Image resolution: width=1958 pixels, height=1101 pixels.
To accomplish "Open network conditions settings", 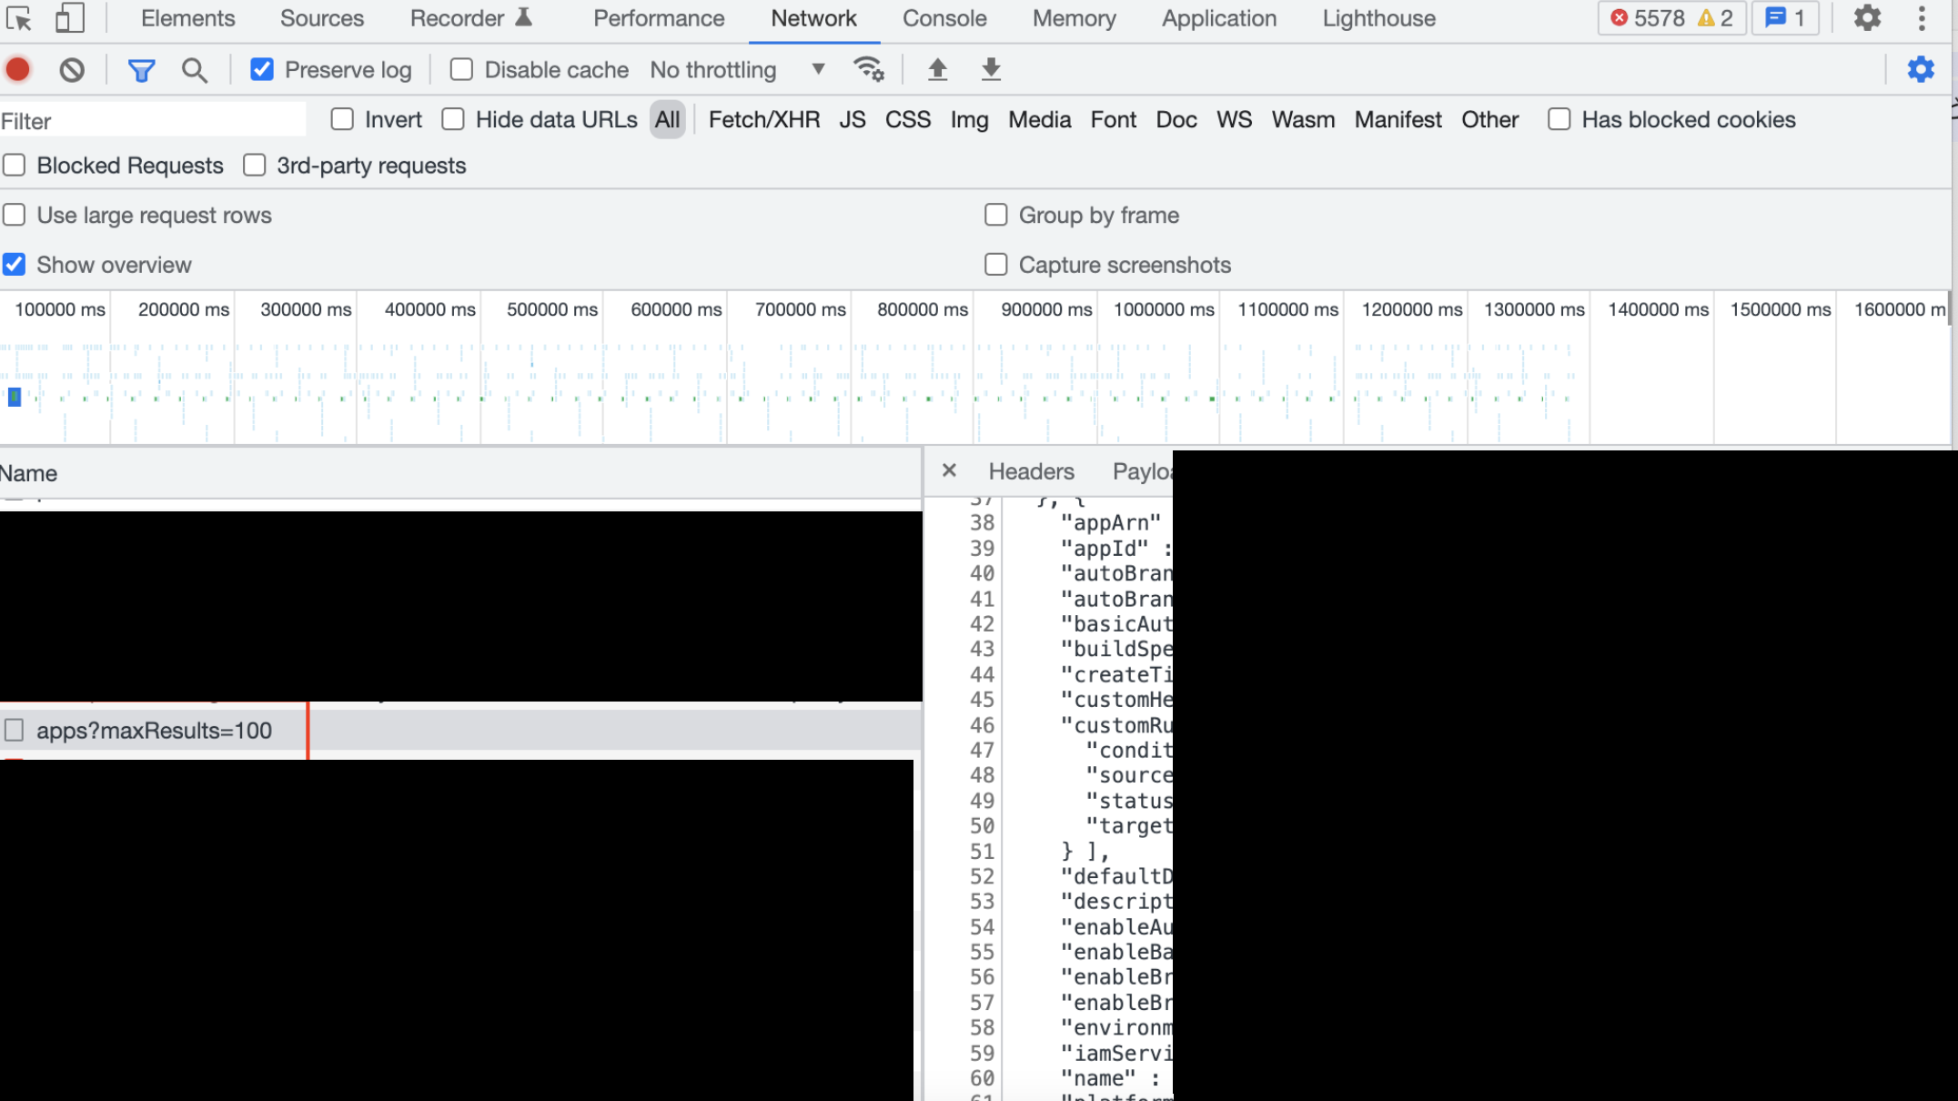I will (x=867, y=69).
